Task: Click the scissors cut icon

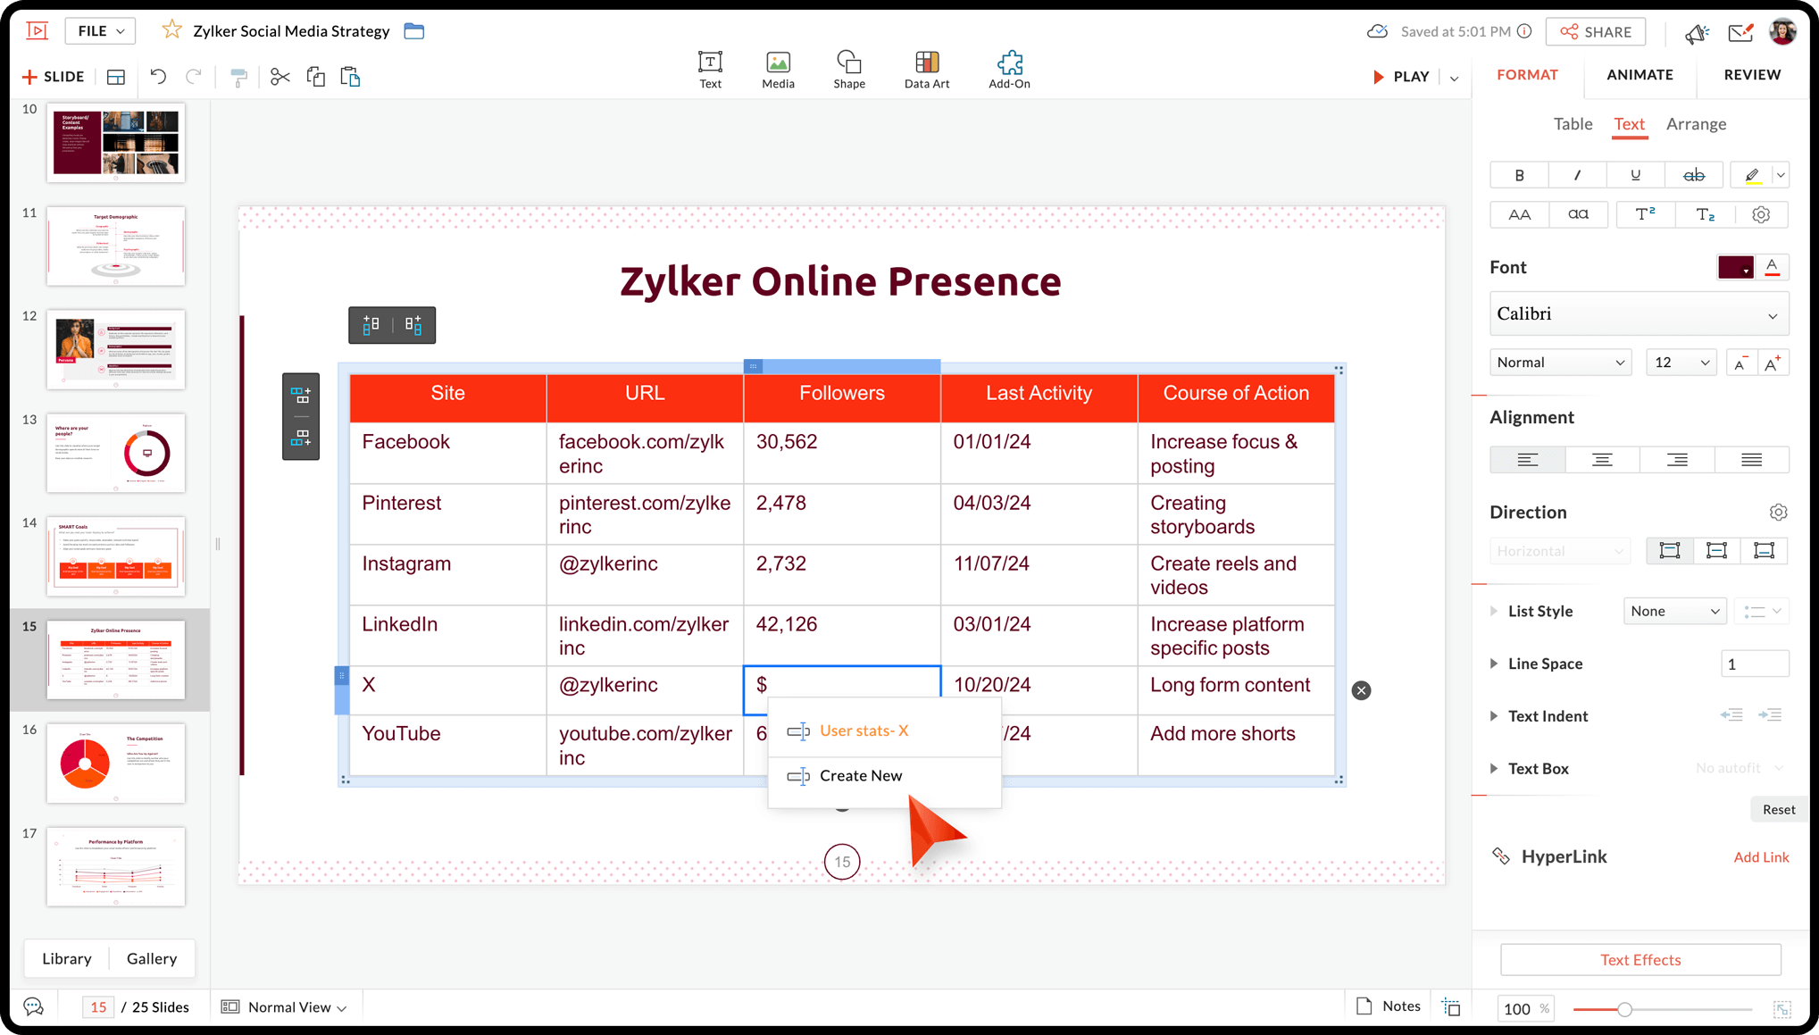Action: 280,77
